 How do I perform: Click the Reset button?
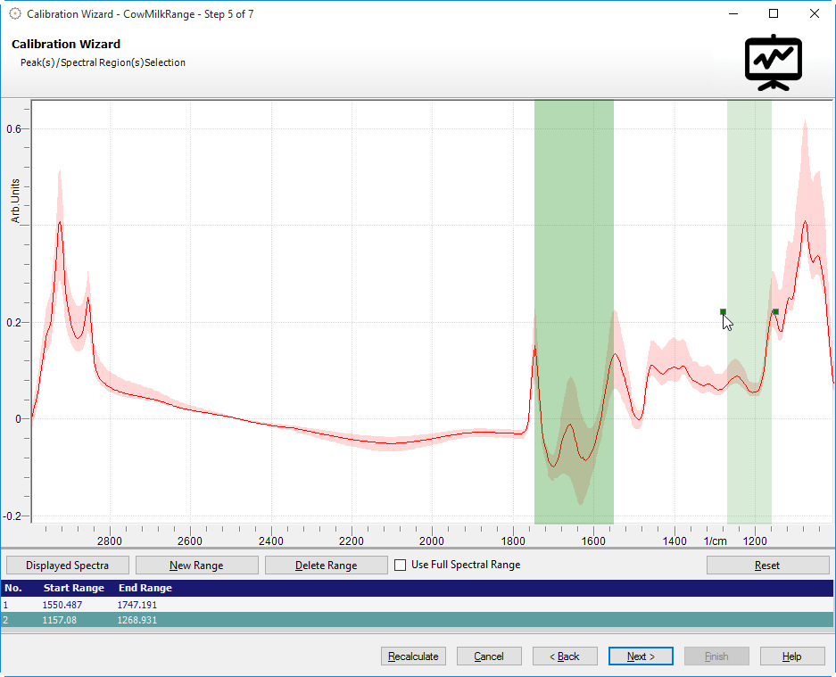point(767,566)
